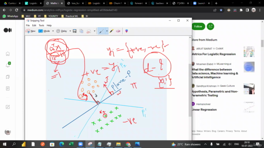Viewport: 264px width, 148px height.
Task: Maximize the Snipping Tool window
Action: [179, 21]
